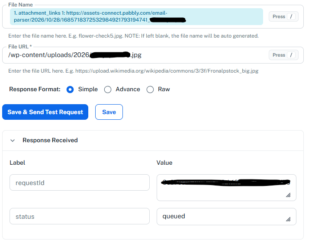The height and width of the screenshot is (246, 312).
Task: Click the Label column heading
Action: point(17,163)
